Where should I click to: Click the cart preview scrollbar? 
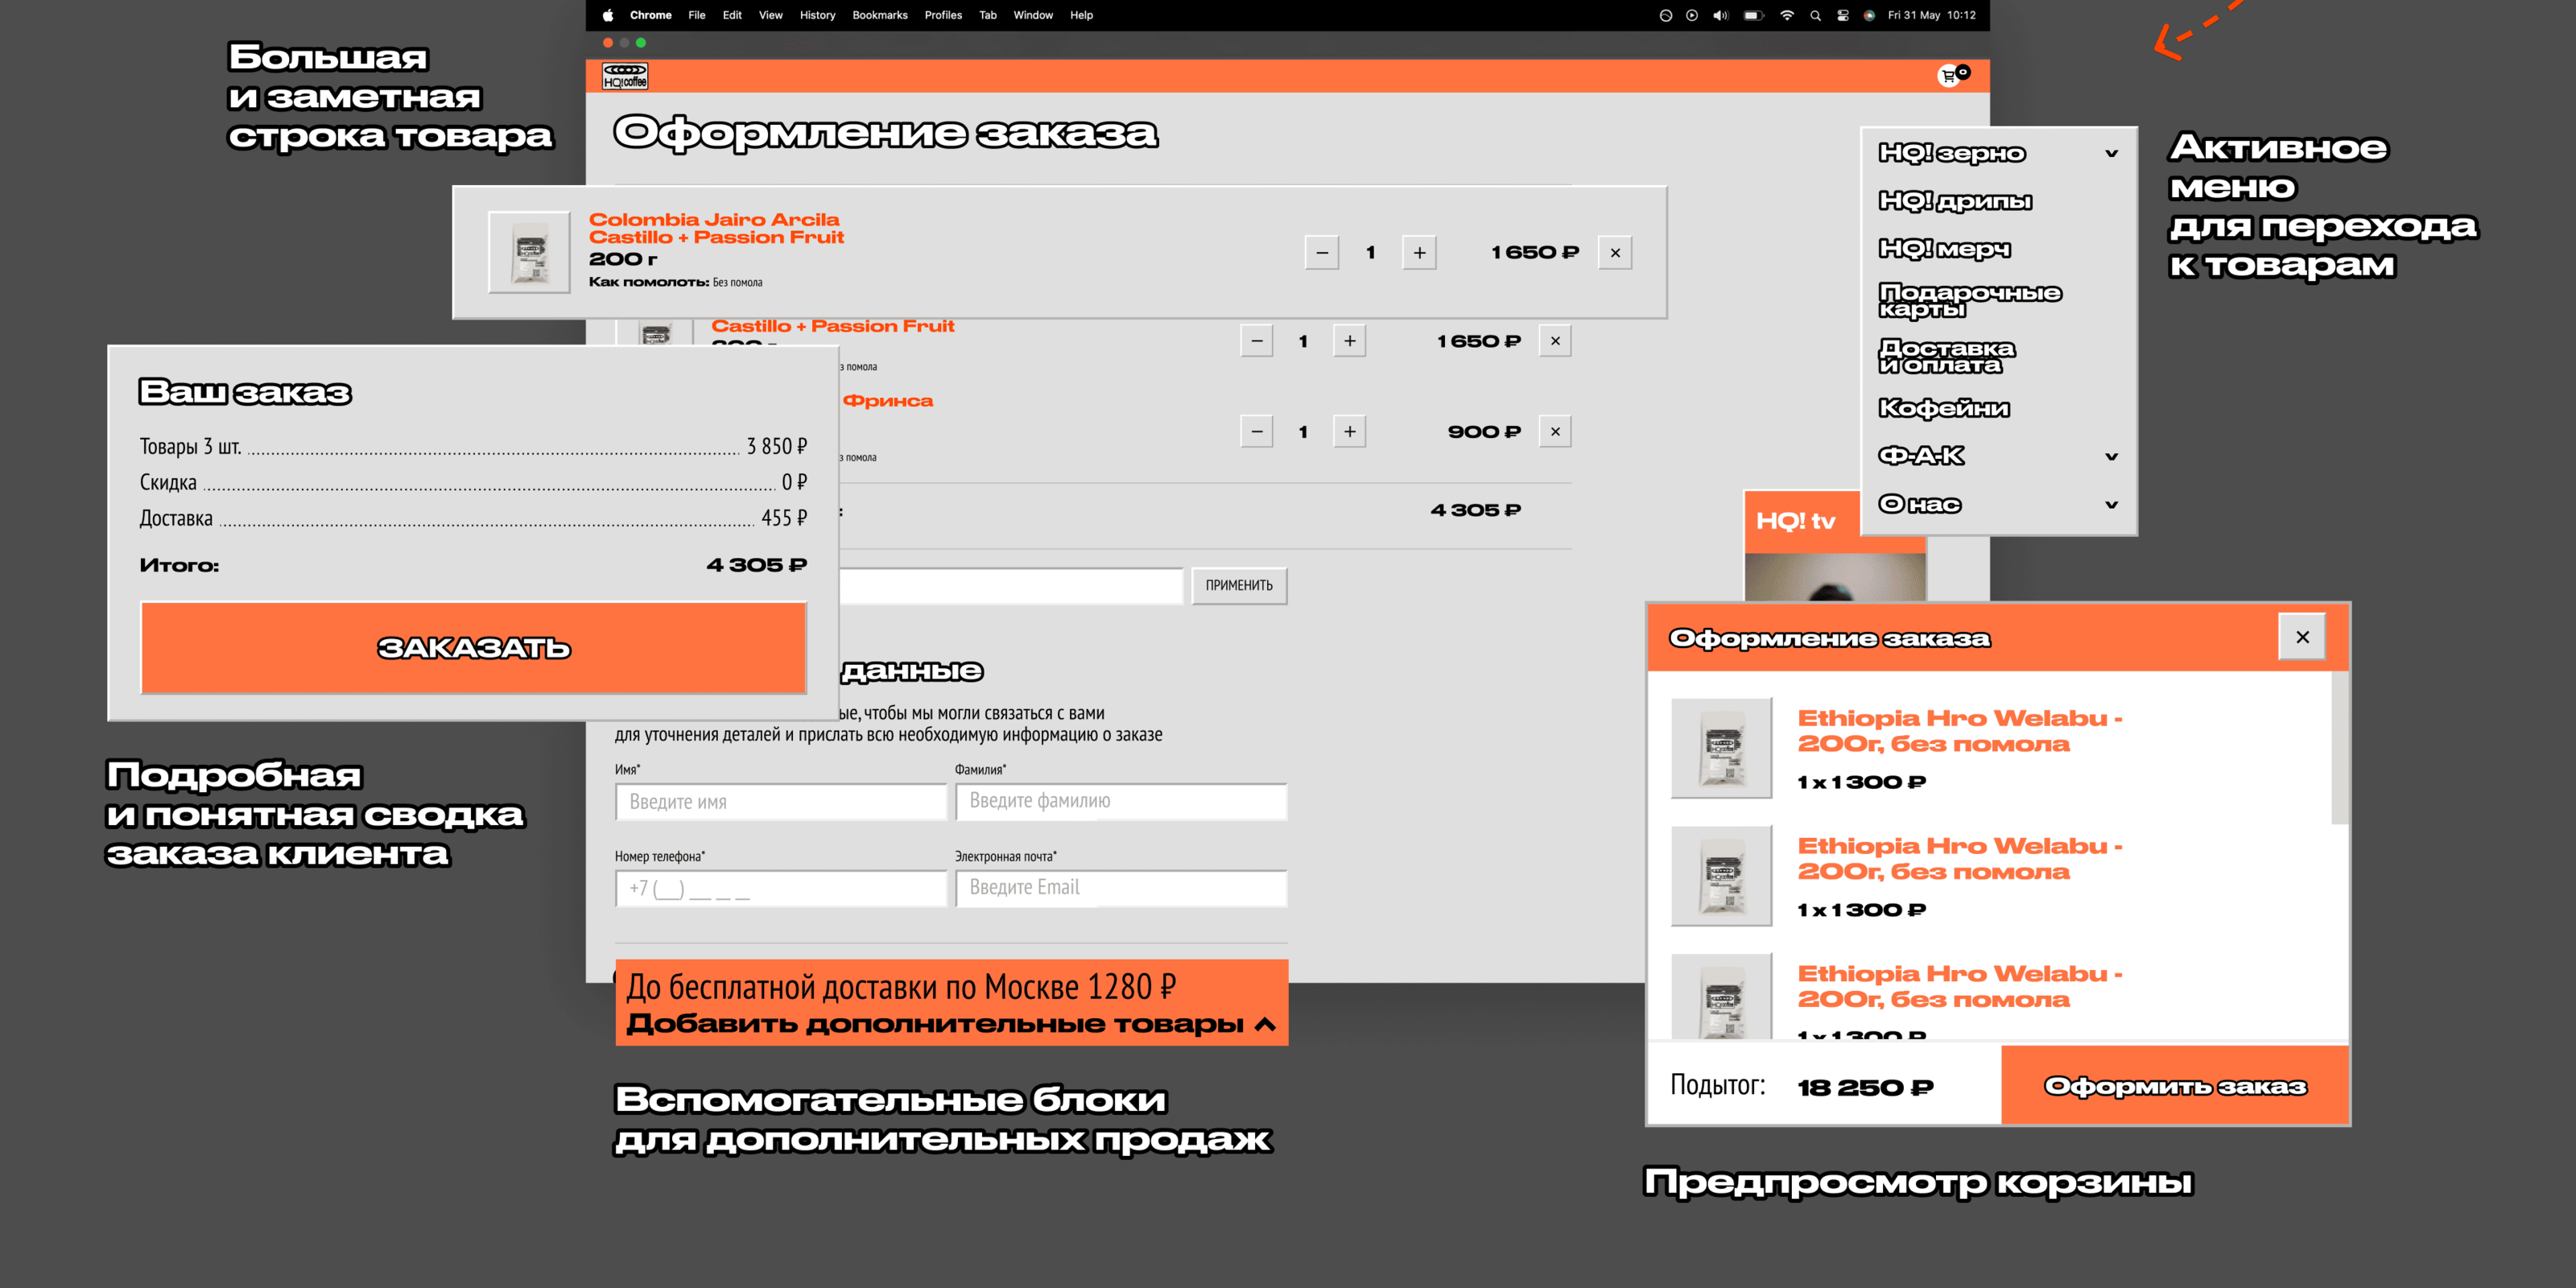point(2339,749)
